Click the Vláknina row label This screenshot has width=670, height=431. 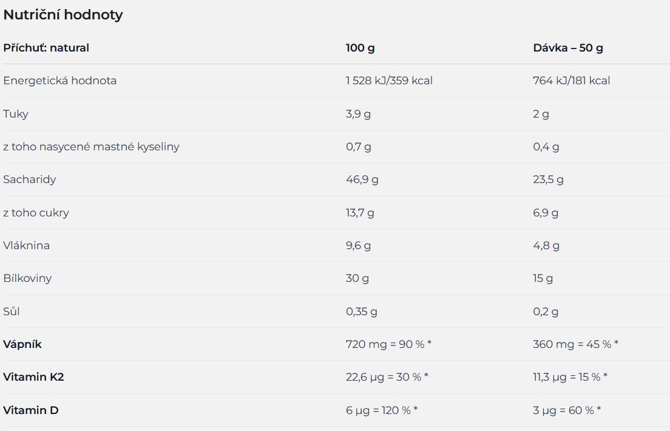point(27,246)
